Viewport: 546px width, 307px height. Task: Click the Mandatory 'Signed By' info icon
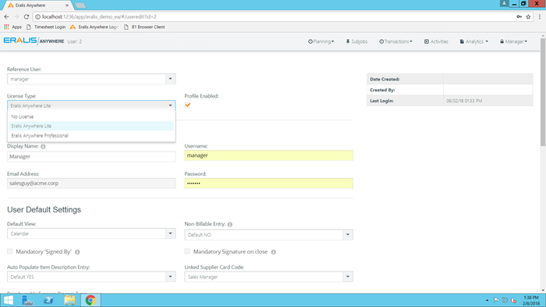pyautogui.click(x=77, y=252)
